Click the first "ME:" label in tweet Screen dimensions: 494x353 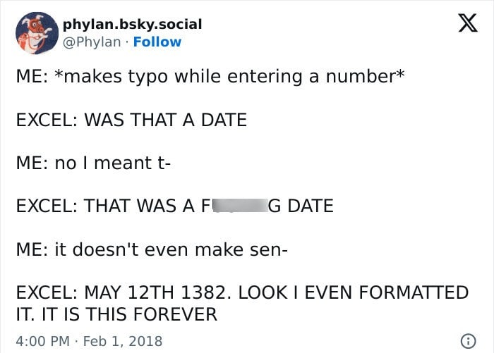point(32,77)
